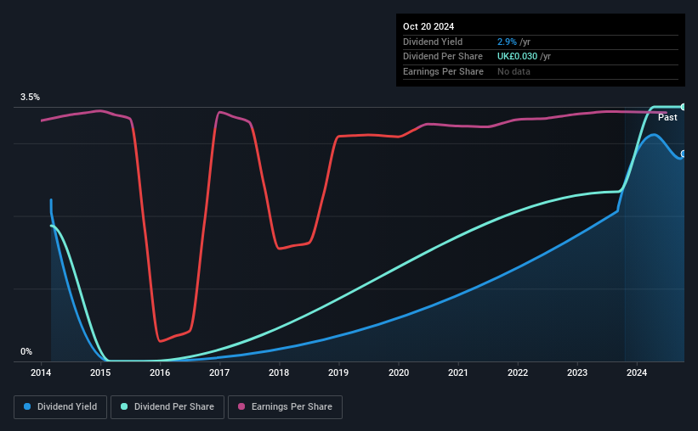
Task: Click the 2017 x-axis label
Action: (x=219, y=372)
